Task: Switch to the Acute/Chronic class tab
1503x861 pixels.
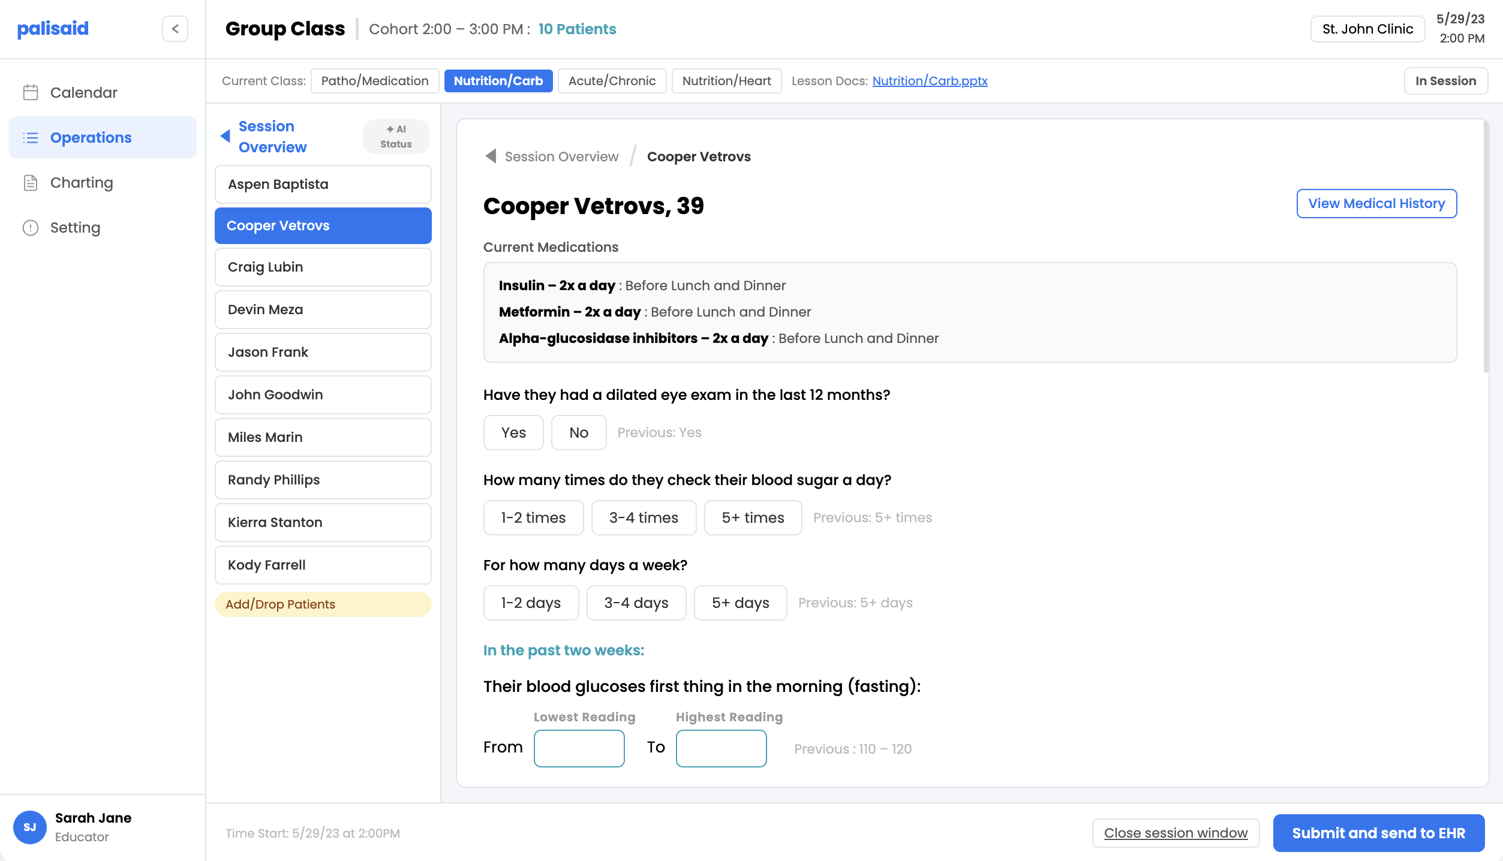Action: tap(612, 81)
